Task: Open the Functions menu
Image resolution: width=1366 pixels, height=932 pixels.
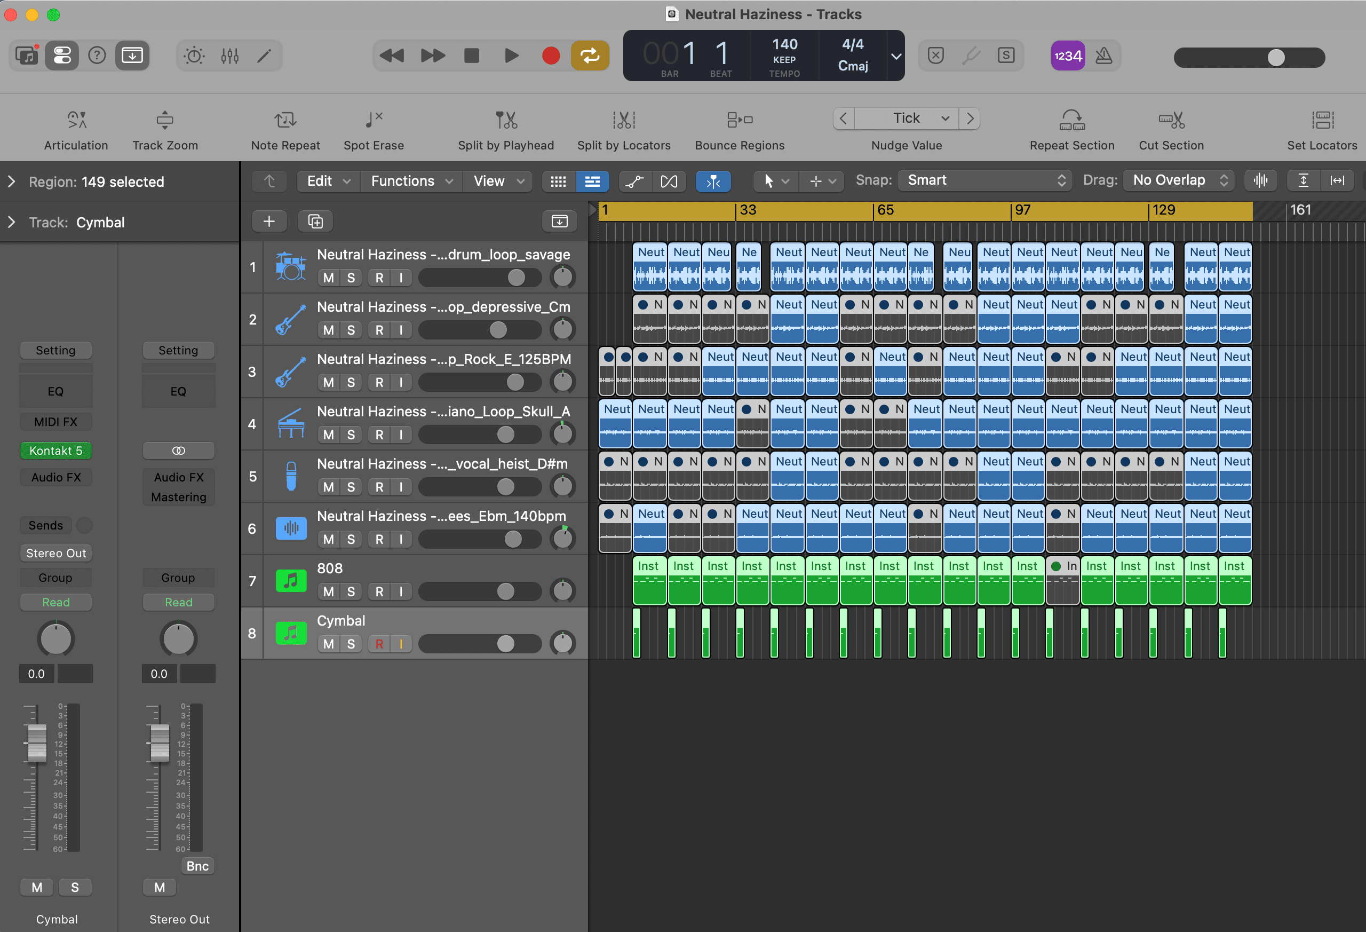Action: click(x=411, y=181)
